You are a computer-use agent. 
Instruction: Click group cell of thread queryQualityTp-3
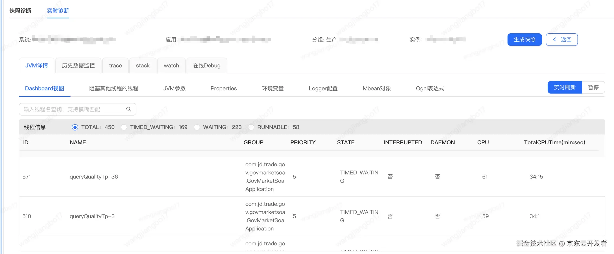coord(265,216)
